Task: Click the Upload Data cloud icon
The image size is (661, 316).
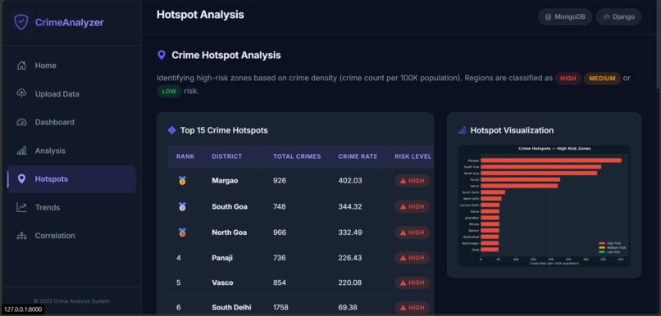Action: tap(21, 94)
